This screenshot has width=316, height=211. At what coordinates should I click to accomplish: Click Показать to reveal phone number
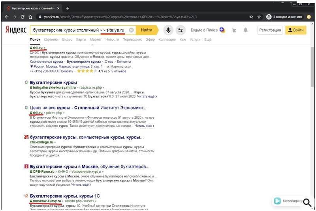(x=66, y=71)
